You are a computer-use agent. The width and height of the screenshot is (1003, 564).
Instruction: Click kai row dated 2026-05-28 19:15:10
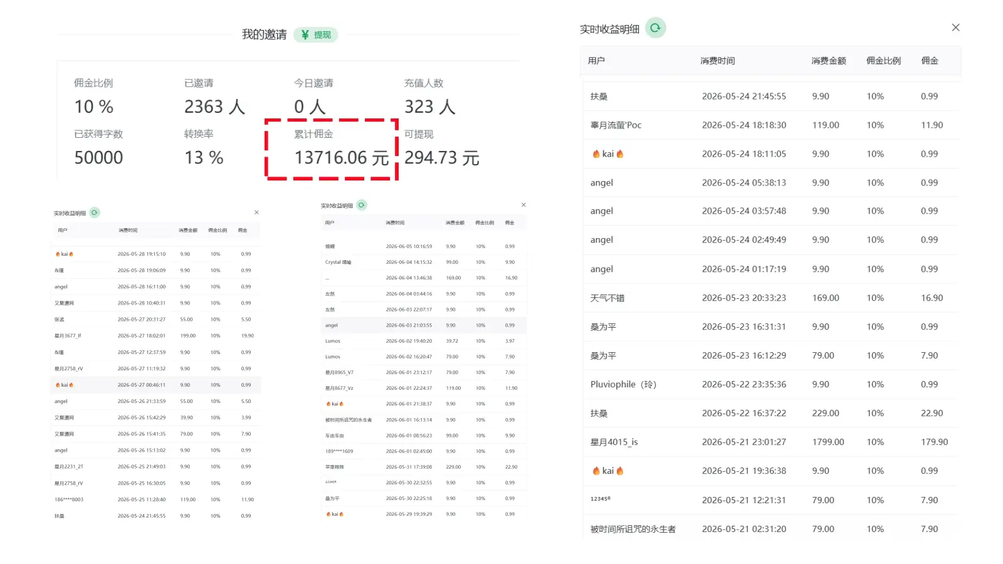(x=155, y=254)
